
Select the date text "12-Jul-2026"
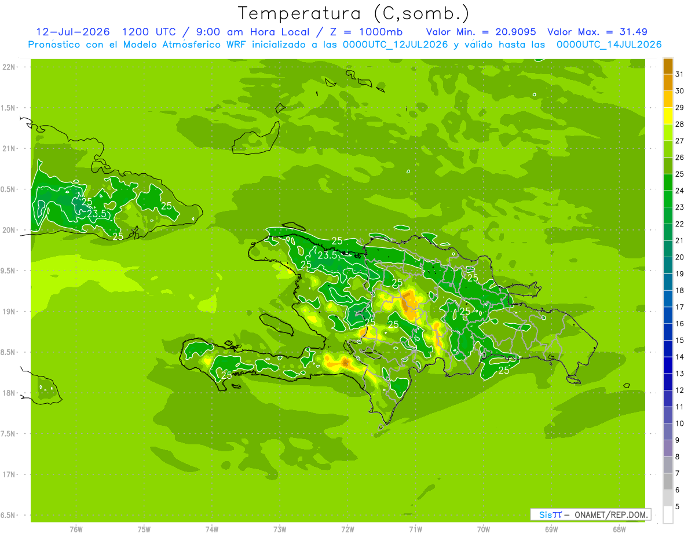coord(73,32)
